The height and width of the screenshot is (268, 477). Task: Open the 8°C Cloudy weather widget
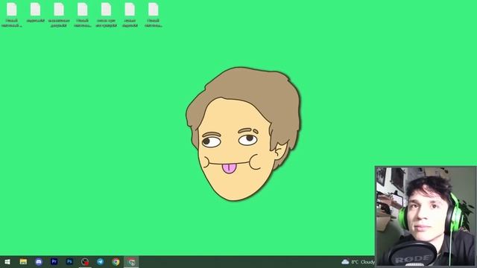(x=358, y=261)
